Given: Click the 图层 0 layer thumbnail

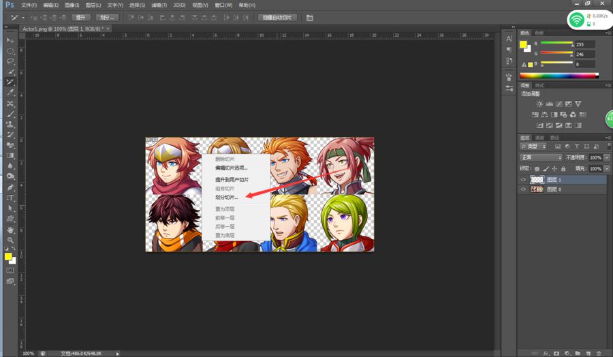Looking at the screenshot, I should [x=537, y=189].
